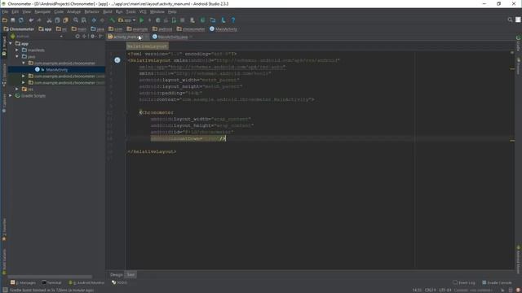Collapse the app module node
The image size is (522, 293).
[x=11, y=43]
